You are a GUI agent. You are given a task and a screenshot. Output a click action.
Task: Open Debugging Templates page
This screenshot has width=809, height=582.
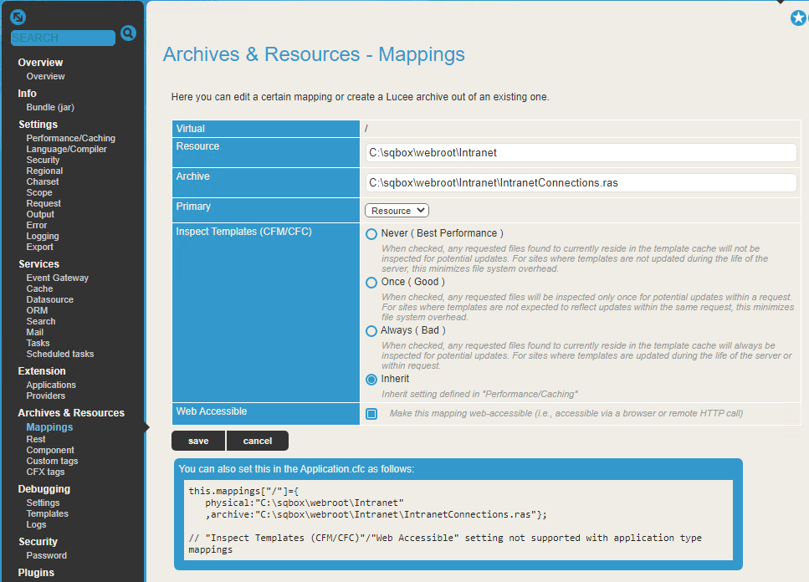click(47, 513)
